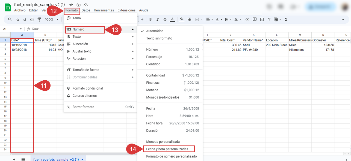Star the fuel_receipts_sample_v2 document
Image resolution: width=351 pixels, height=161 pixels.
(x=71, y=5)
